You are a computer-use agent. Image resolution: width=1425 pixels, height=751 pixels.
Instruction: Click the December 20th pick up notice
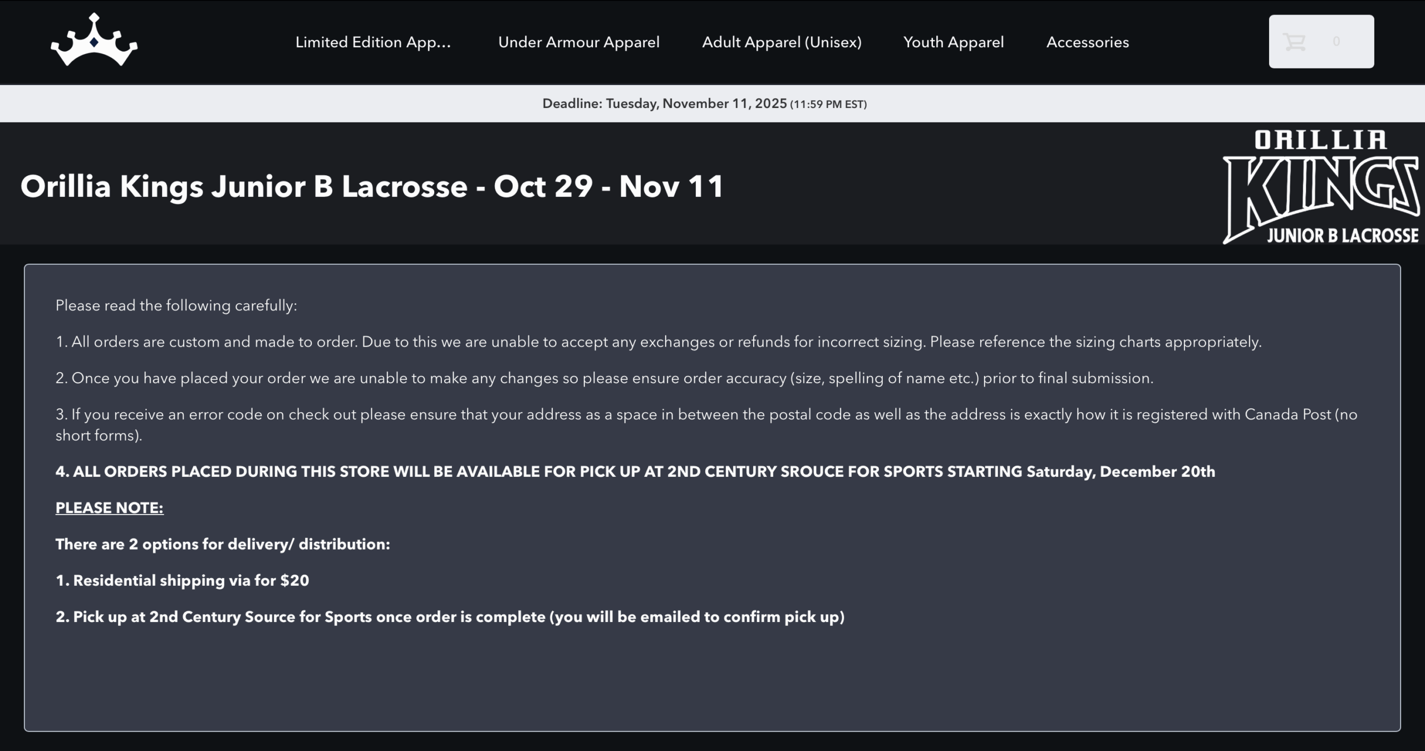[635, 472]
